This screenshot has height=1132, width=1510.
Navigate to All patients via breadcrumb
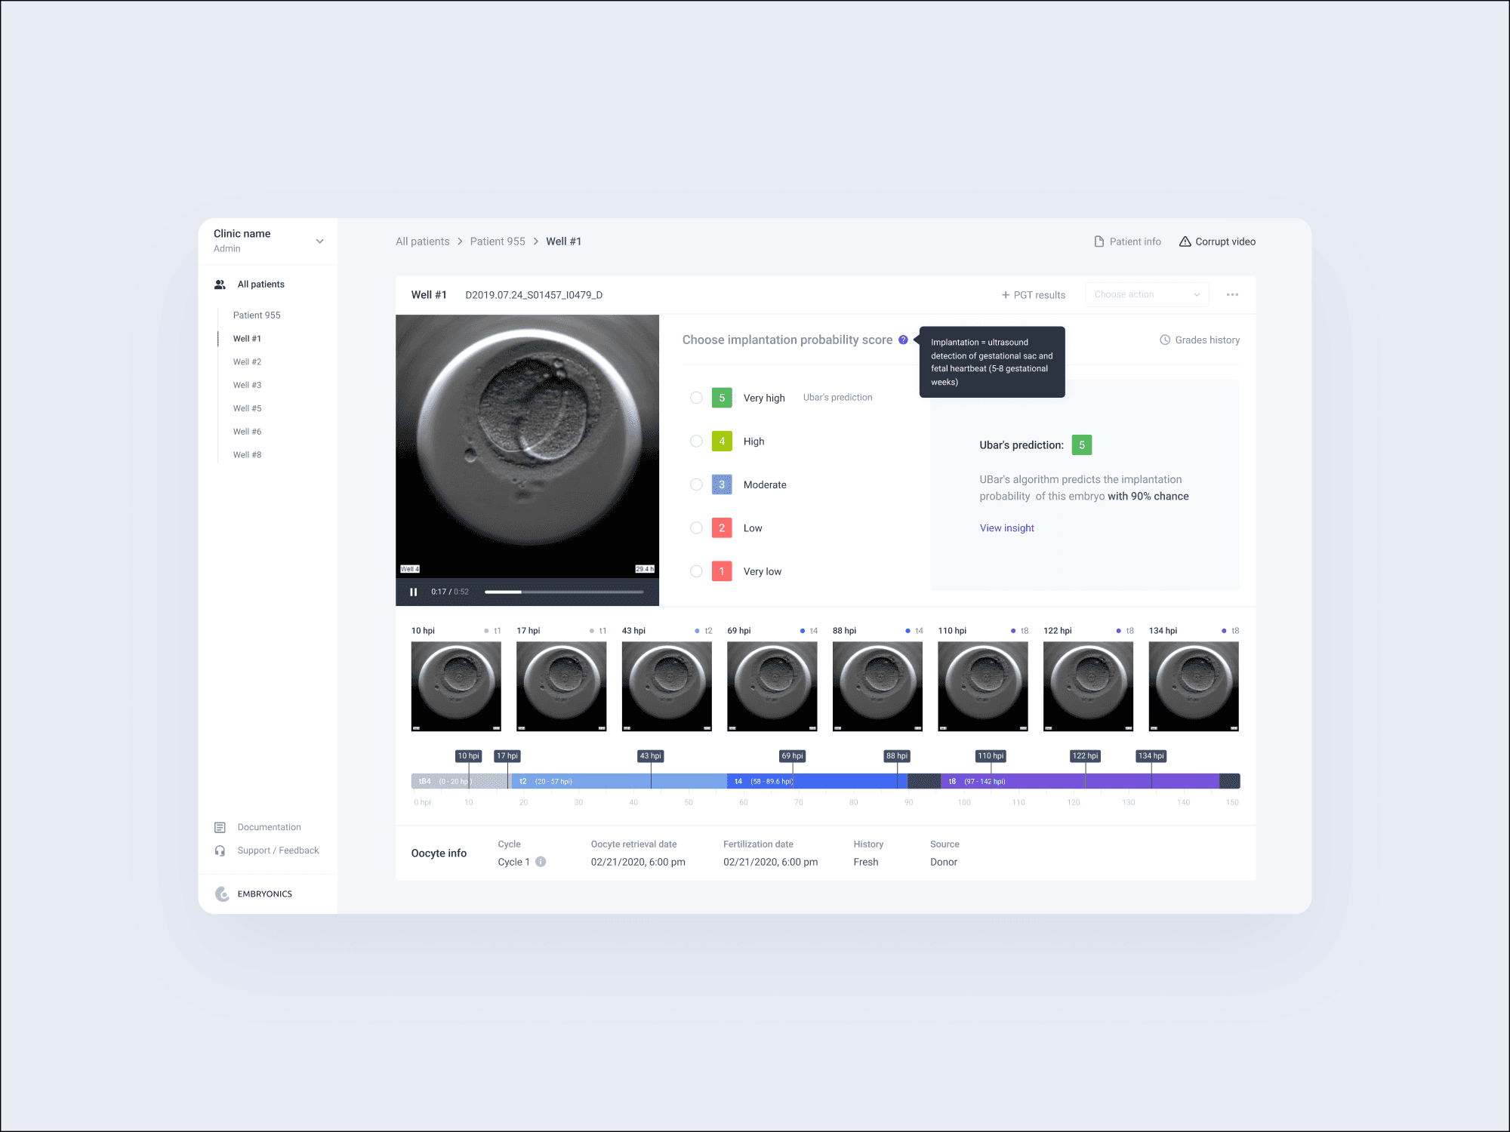(x=423, y=241)
